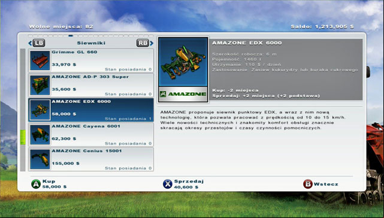Click the left arrow beside LB
384x218 pixels.
(x=30, y=43)
